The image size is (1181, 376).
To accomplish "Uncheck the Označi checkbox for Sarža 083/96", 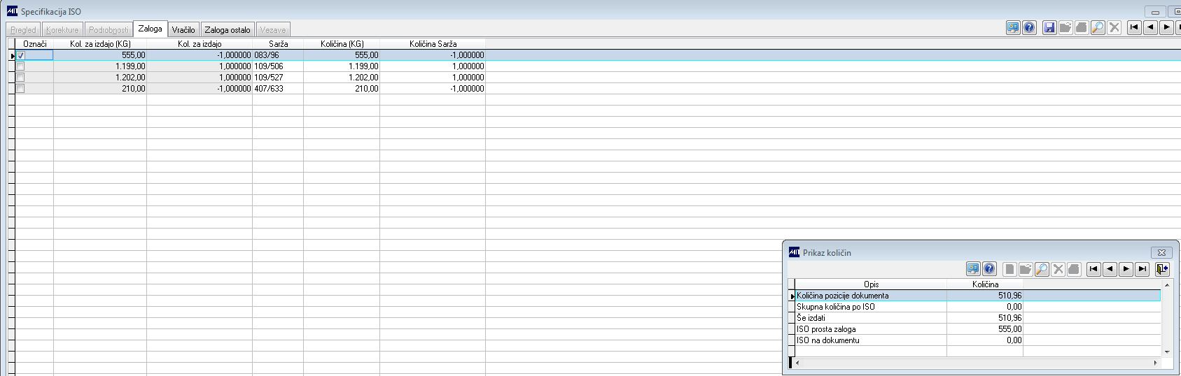I will pos(20,55).
